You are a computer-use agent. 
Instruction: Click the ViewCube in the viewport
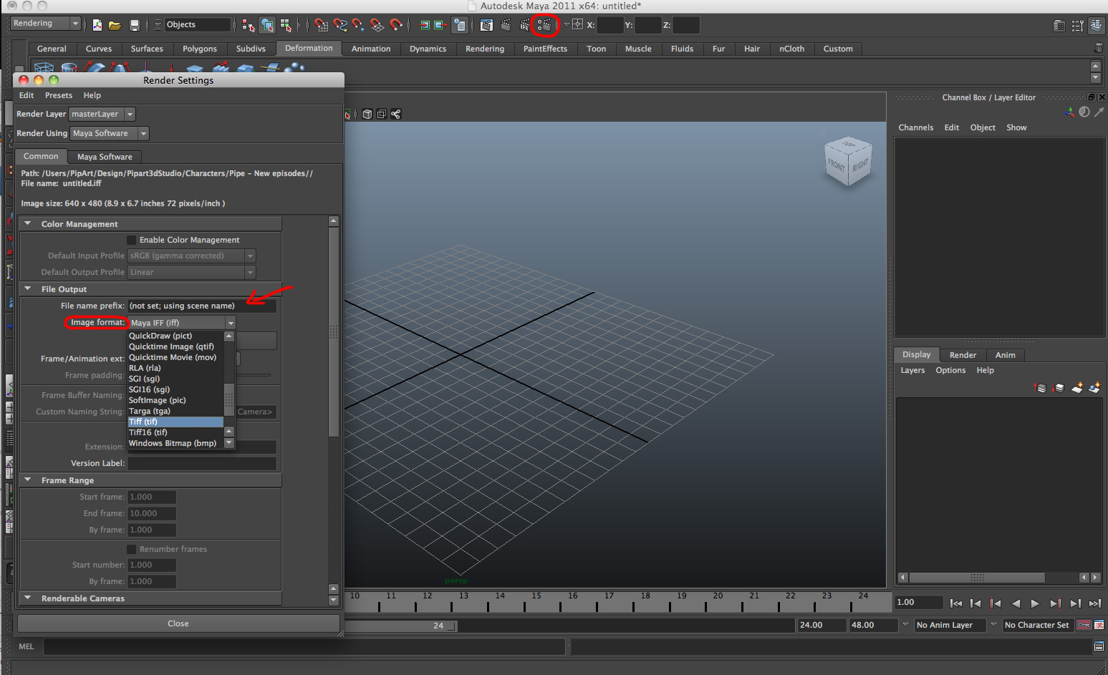pyautogui.click(x=848, y=162)
